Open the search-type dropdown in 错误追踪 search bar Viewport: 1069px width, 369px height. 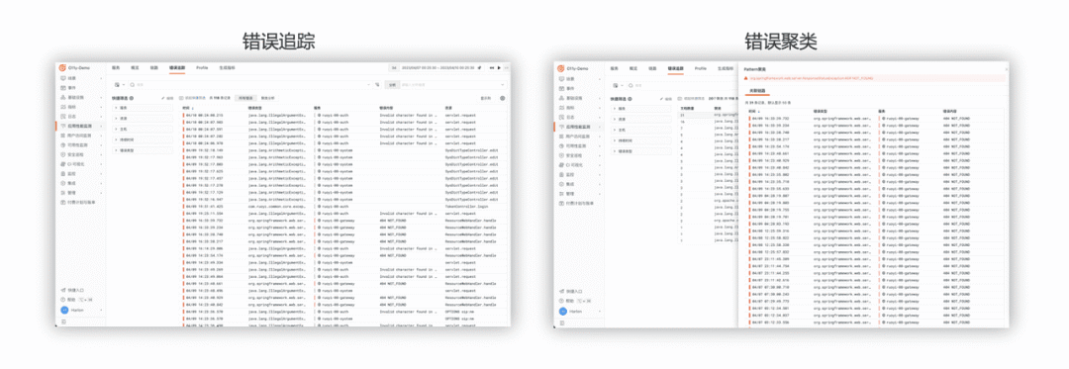[x=120, y=84]
